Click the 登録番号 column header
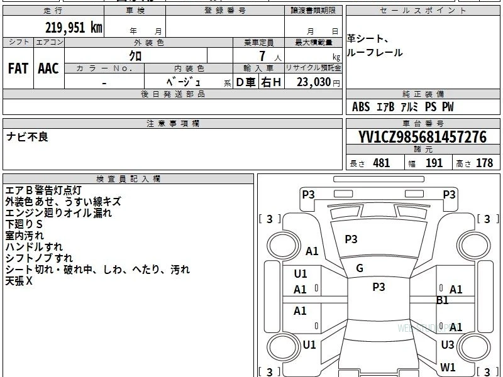Screen dimensions: 503x377 (225, 11)
